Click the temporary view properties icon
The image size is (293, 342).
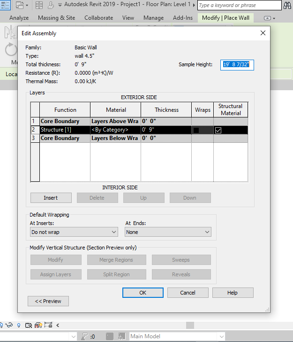(x=29, y=326)
